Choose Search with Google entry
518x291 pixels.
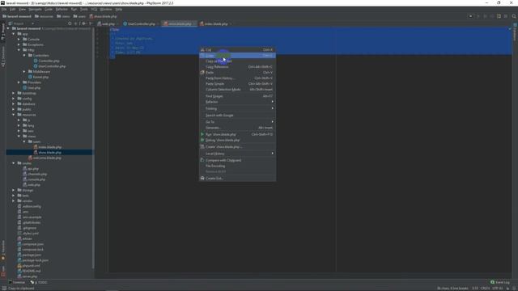click(x=237, y=115)
